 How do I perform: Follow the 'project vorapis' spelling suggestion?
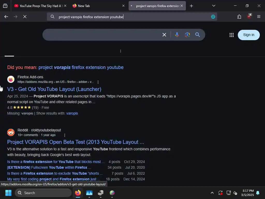[81, 67]
